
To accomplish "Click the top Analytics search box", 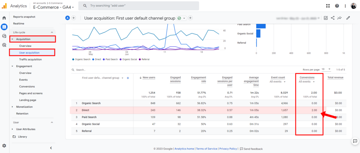I will [139, 6].
